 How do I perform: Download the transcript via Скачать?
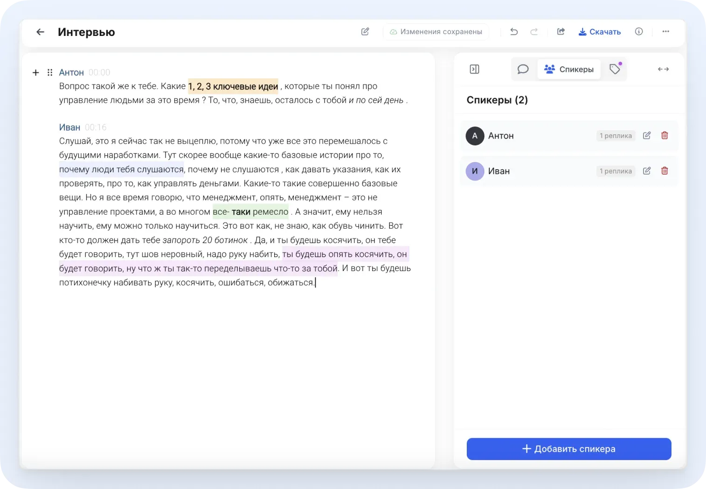(600, 32)
